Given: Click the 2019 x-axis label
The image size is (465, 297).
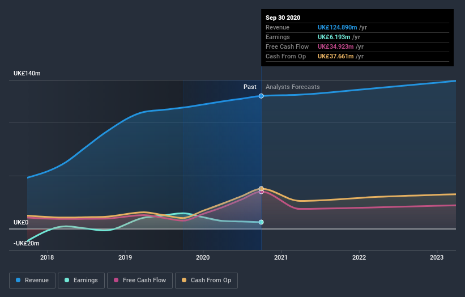Looking at the screenshot, I should pos(125,257).
